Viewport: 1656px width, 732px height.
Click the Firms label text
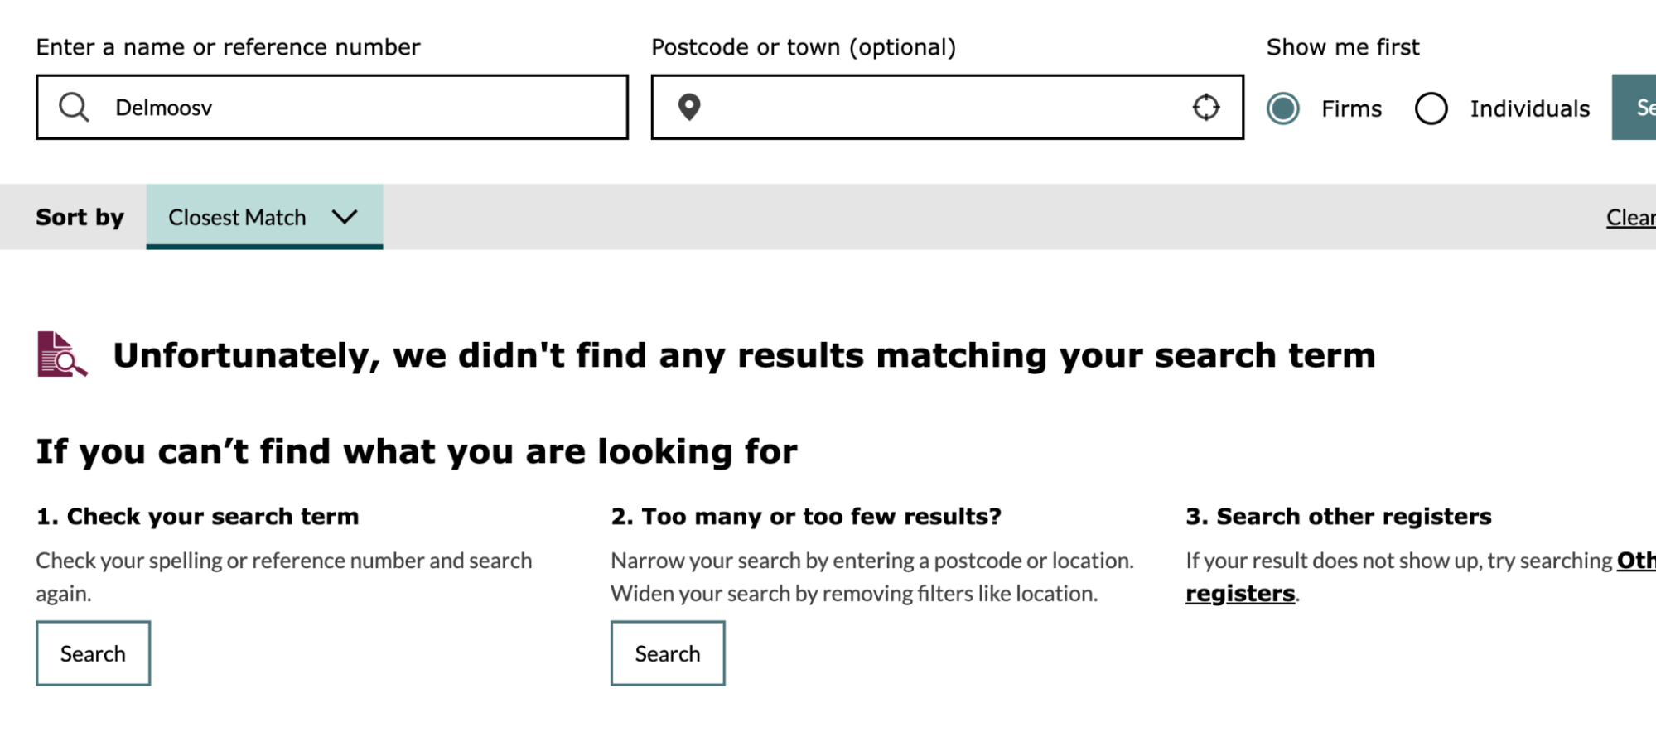pos(1351,108)
